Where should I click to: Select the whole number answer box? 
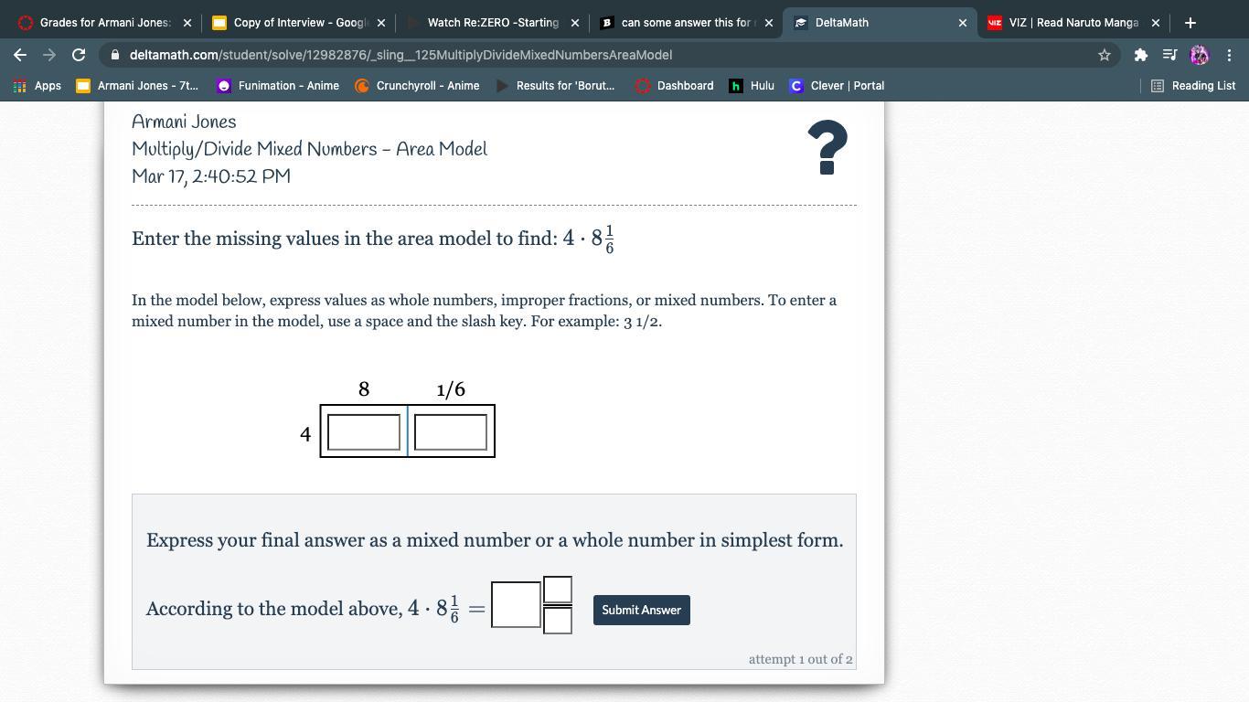(x=516, y=605)
